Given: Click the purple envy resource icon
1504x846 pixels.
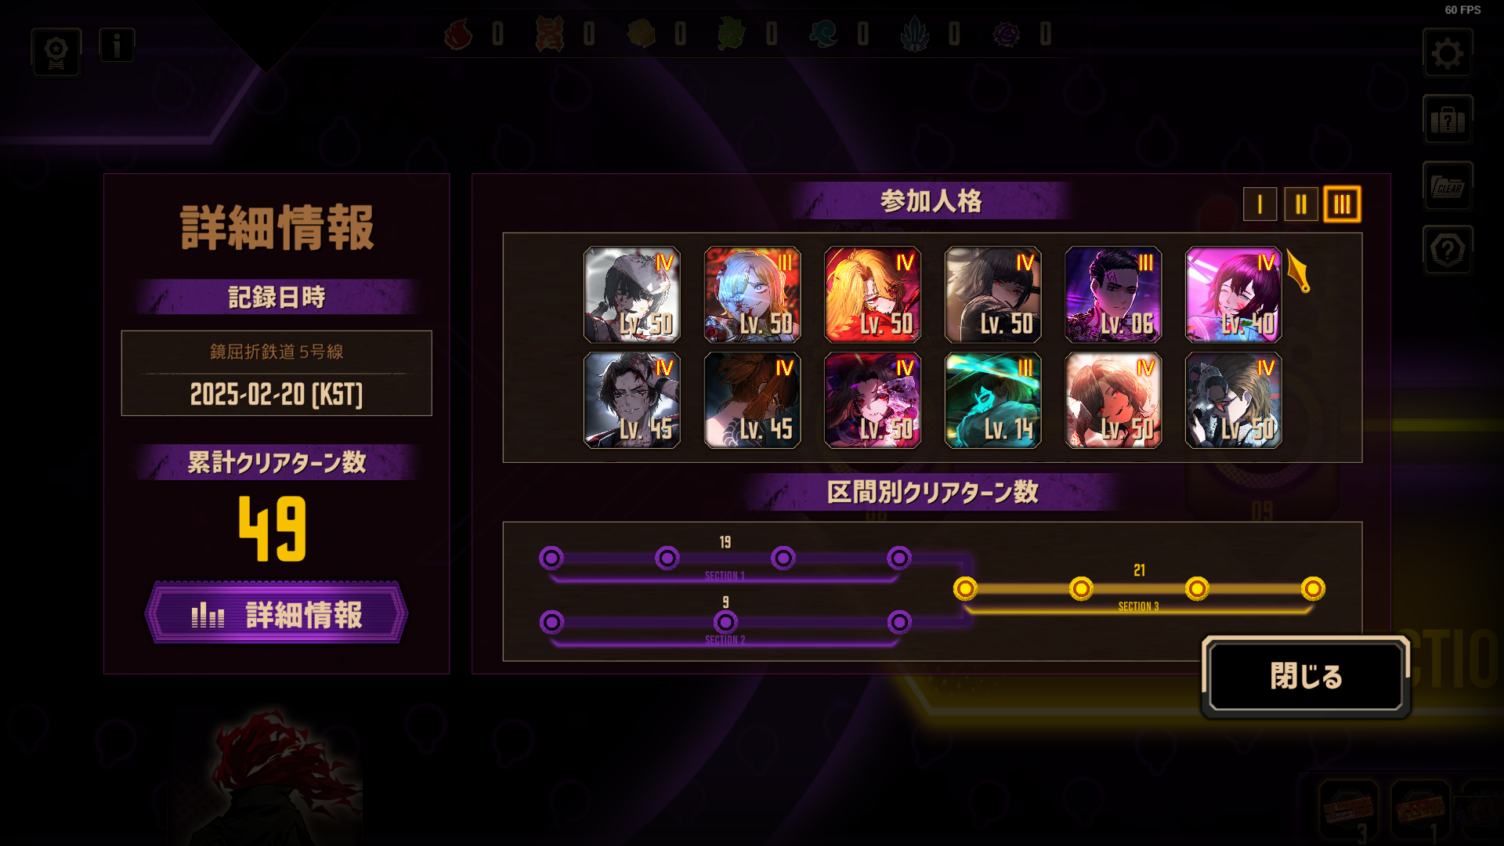Looking at the screenshot, I should coord(1007,34).
